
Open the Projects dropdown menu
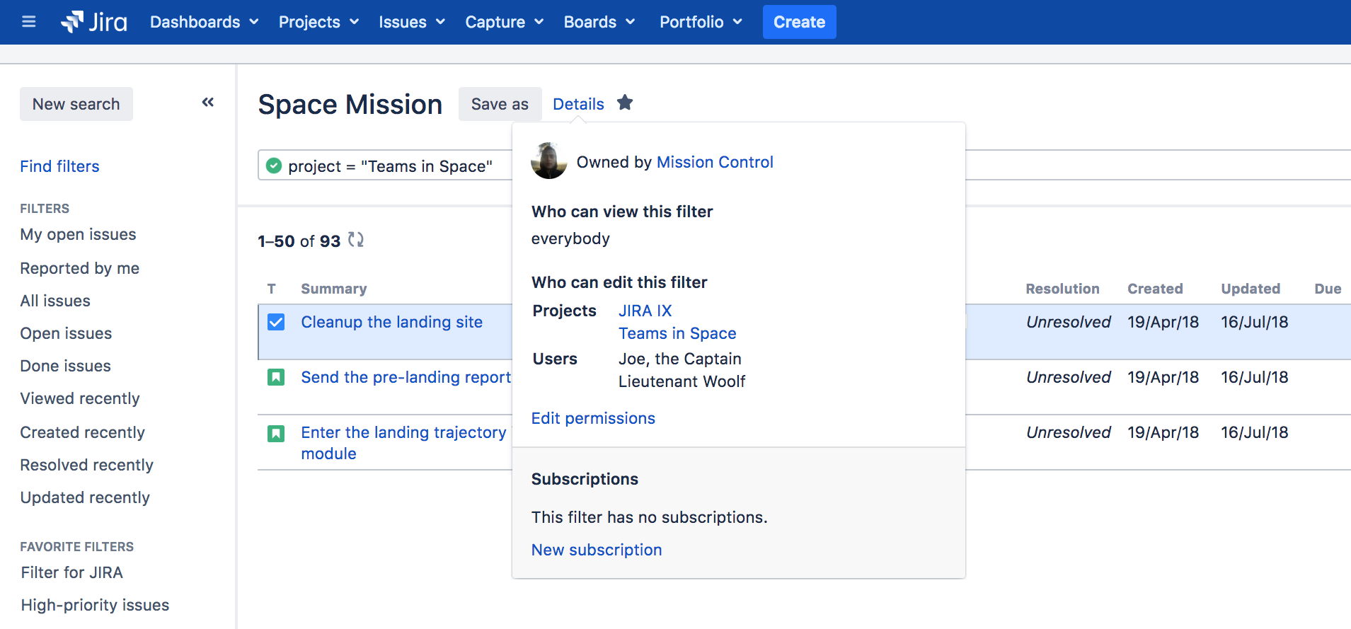pos(318,22)
